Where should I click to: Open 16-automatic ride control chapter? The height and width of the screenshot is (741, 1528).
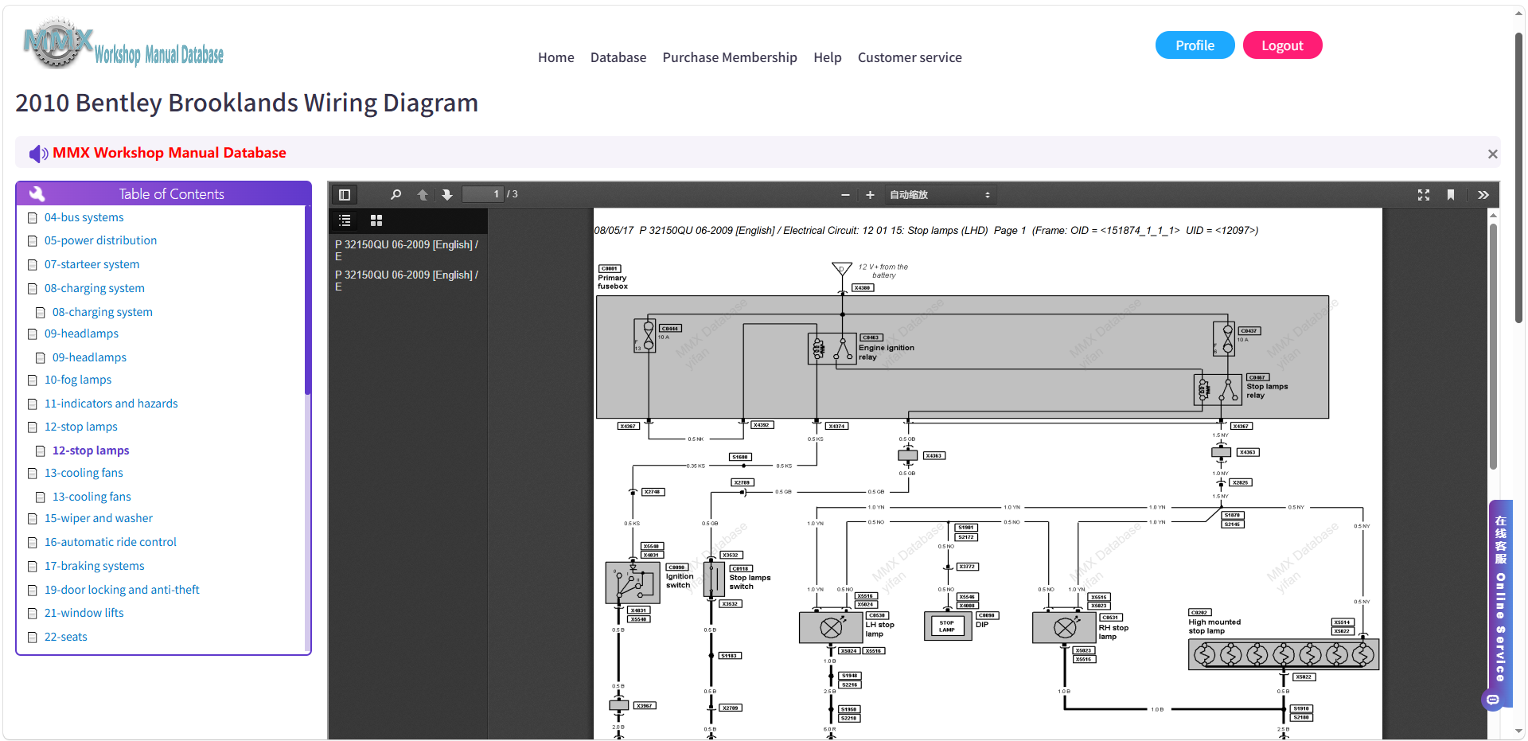click(x=111, y=542)
